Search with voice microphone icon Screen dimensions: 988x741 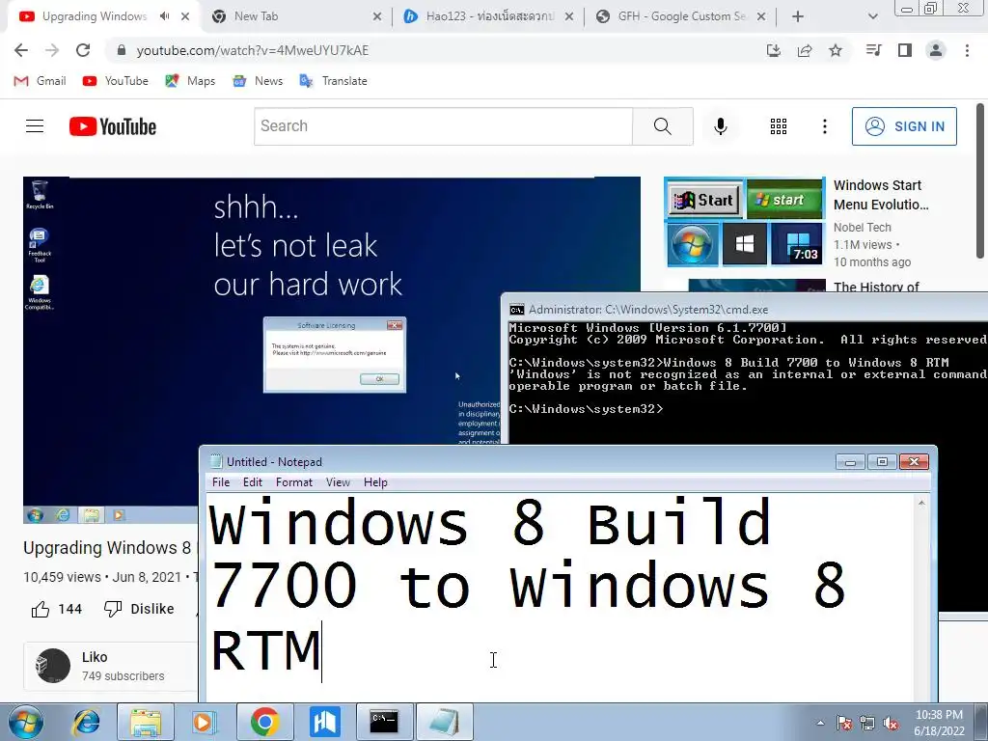click(720, 126)
